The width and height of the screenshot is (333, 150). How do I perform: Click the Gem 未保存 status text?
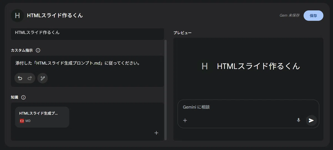point(289,16)
